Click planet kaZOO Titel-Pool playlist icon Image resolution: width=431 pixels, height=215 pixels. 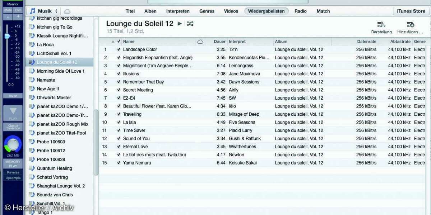coord(32,133)
